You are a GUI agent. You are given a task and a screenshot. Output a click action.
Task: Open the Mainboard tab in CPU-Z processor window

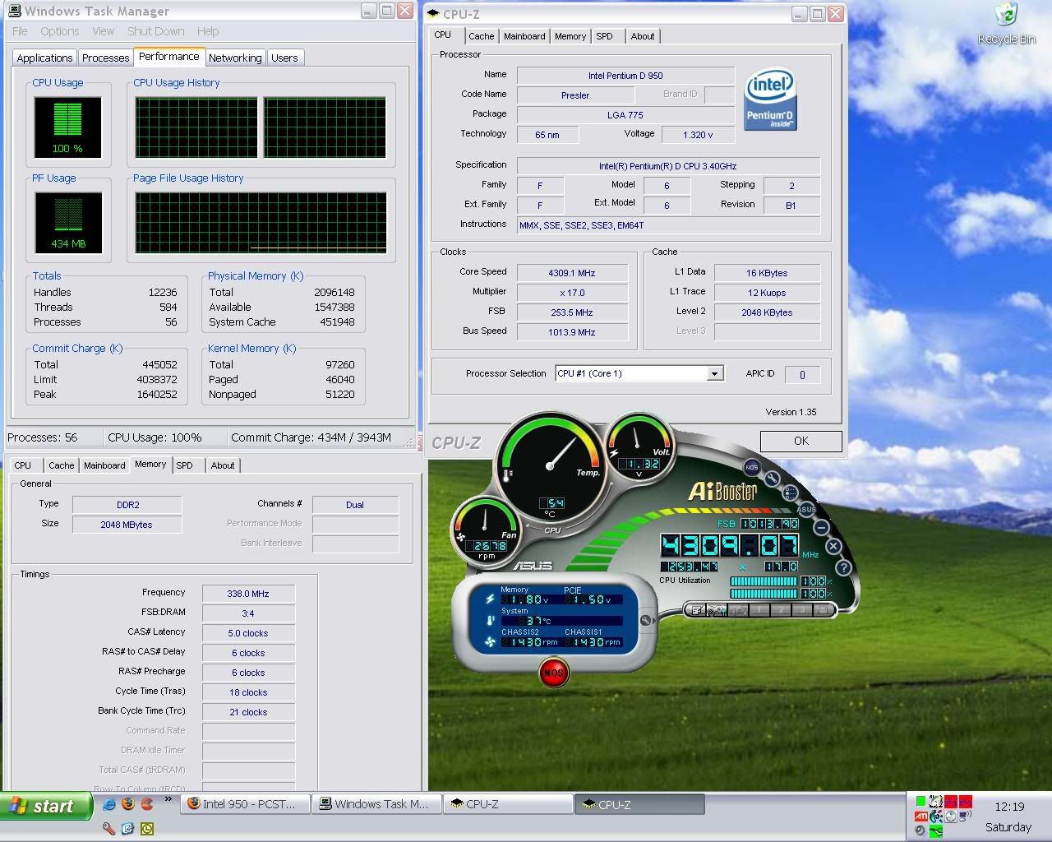pos(524,36)
